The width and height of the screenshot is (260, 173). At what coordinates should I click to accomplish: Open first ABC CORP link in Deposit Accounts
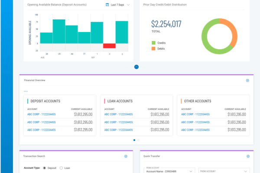(x=42, y=114)
